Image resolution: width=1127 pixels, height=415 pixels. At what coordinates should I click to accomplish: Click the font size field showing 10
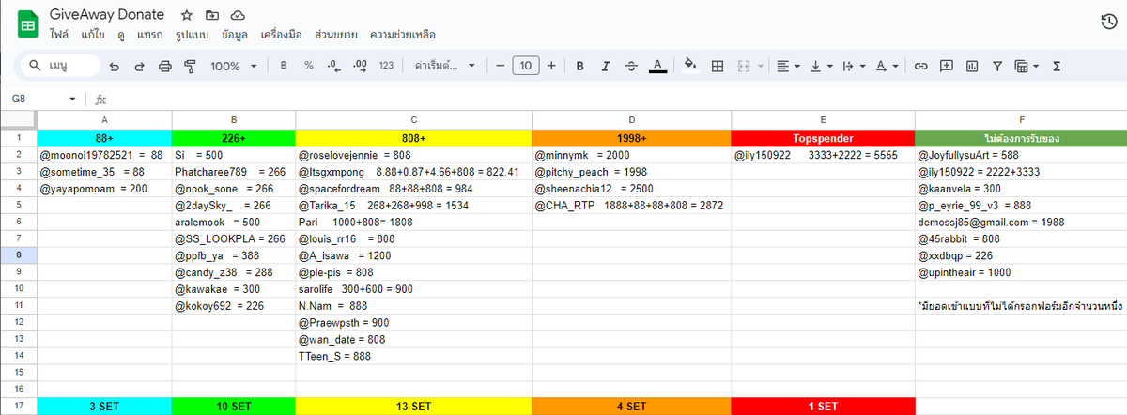(x=526, y=66)
